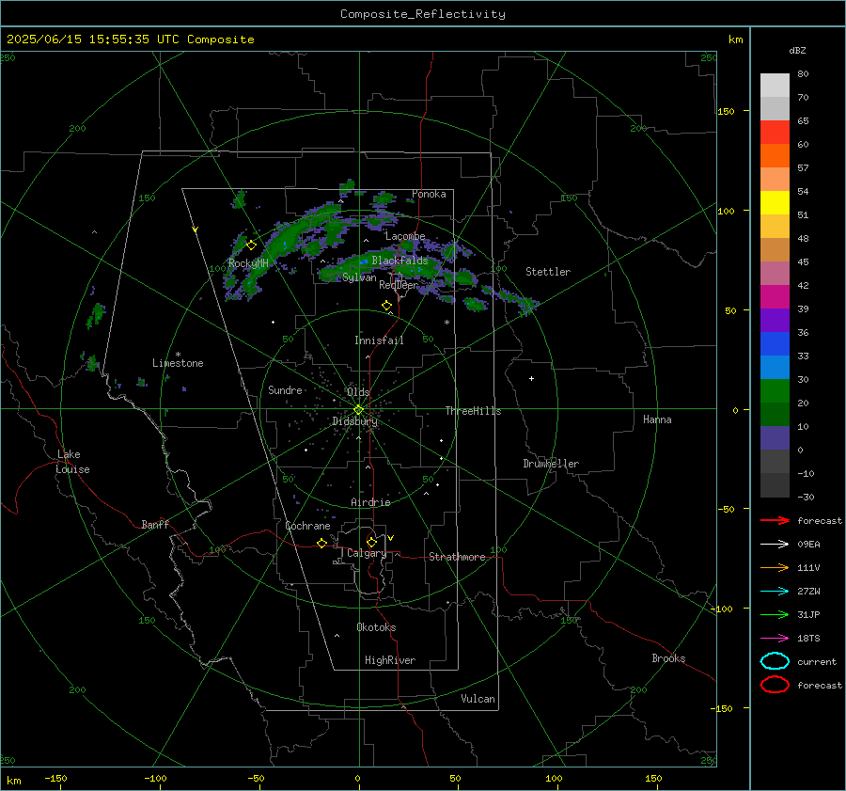The width and height of the screenshot is (846, 791).
Task: Click the Lacombe town label
Action: pos(405,236)
